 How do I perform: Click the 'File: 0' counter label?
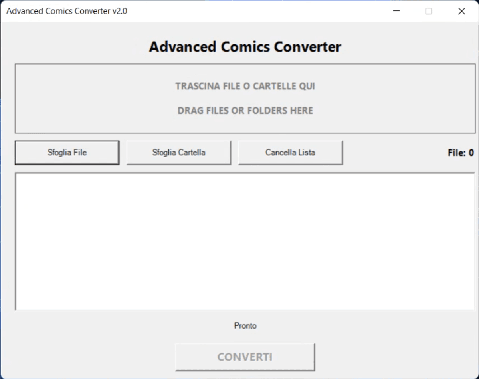[x=461, y=153]
